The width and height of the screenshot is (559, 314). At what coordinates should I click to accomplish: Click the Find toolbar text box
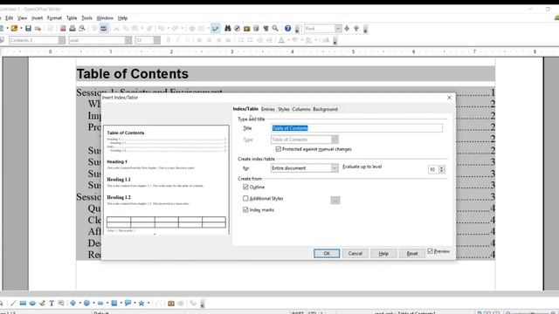point(320,29)
